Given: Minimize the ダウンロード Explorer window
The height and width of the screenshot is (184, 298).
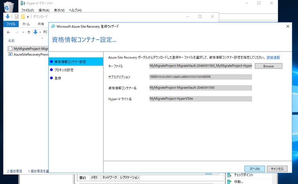Looking at the screenshot, I should coord(187,17).
